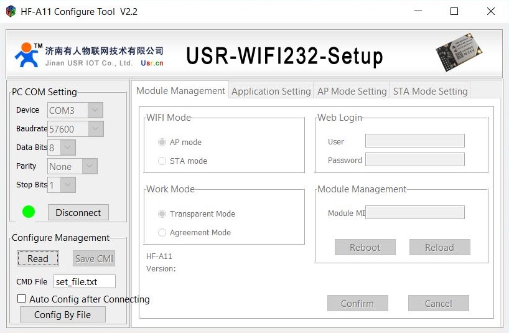Select the STA mode radio button
The image size is (509, 333).
point(162,161)
